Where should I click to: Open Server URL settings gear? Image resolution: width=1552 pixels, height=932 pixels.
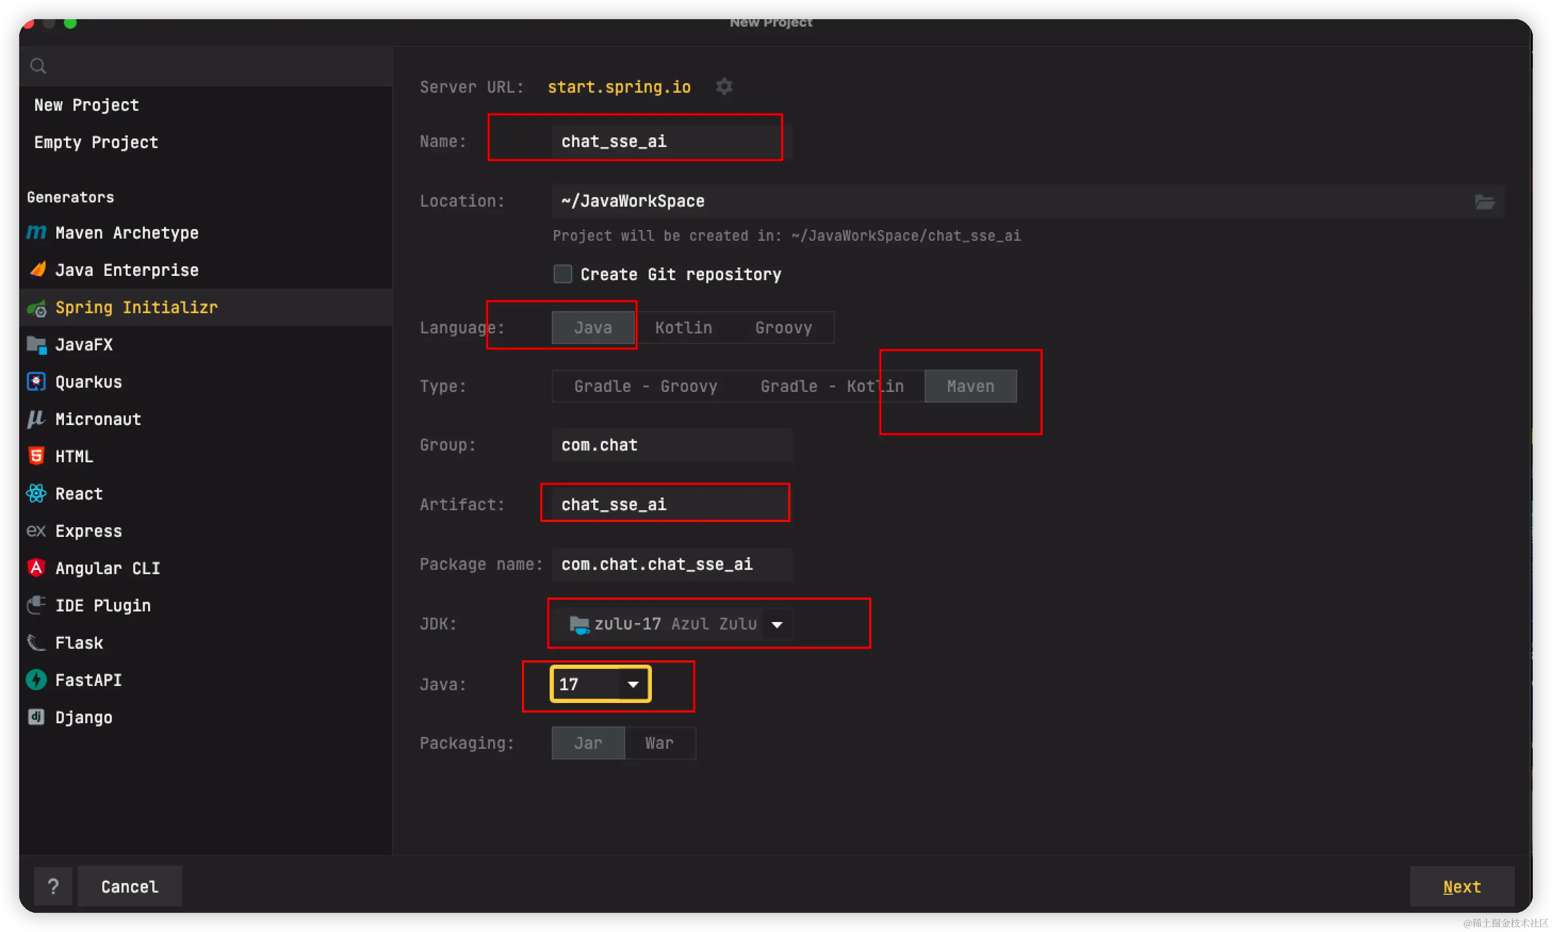724,86
